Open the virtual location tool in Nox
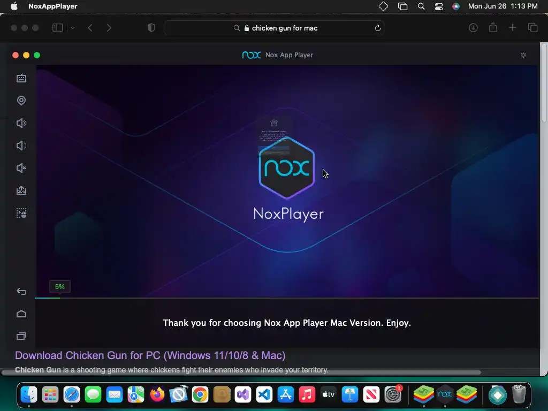Screen dimensions: 548x411 point(21,101)
